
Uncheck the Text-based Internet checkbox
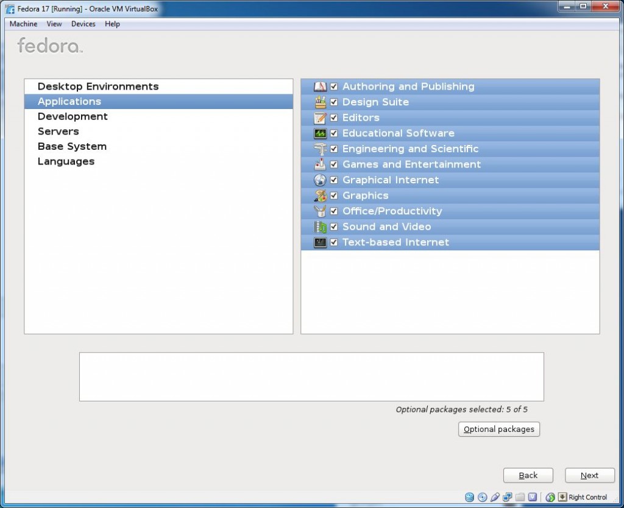tap(334, 242)
